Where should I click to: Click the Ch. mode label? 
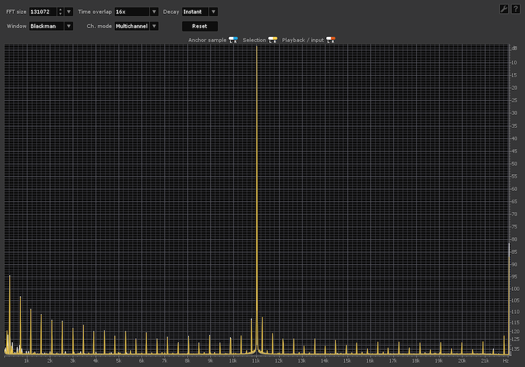tap(99, 26)
